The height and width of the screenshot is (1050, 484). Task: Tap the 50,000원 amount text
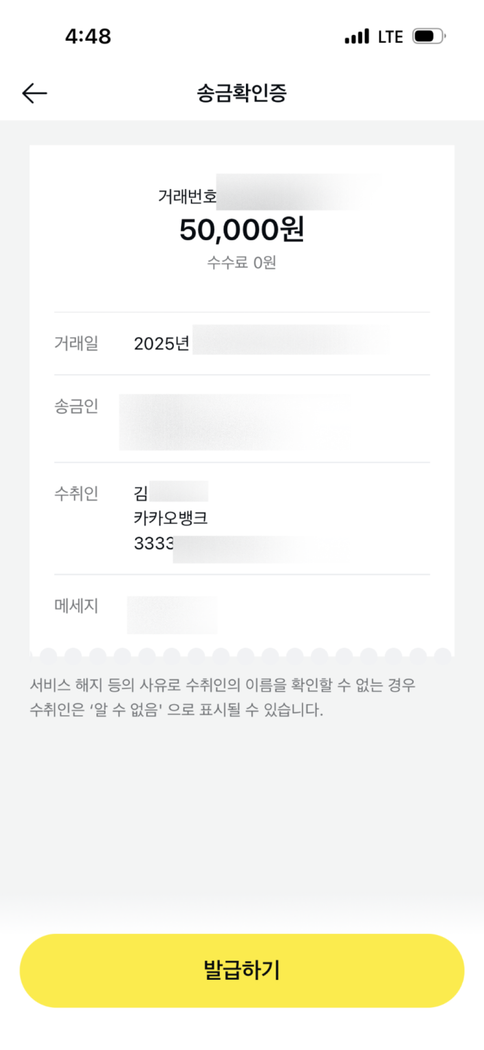(x=242, y=230)
